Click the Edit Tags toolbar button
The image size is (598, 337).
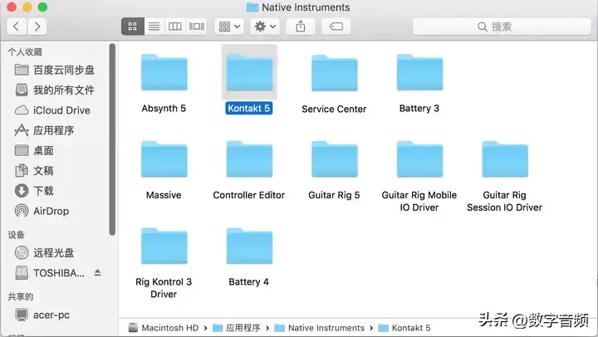click(x=336, y=27)
